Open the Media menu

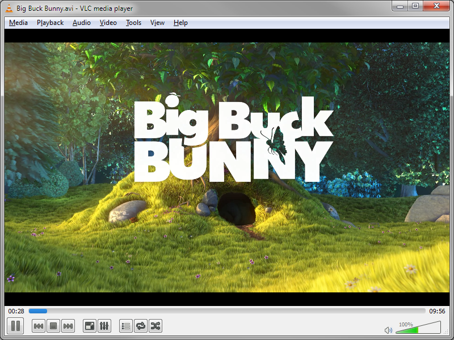pos(18,23)
